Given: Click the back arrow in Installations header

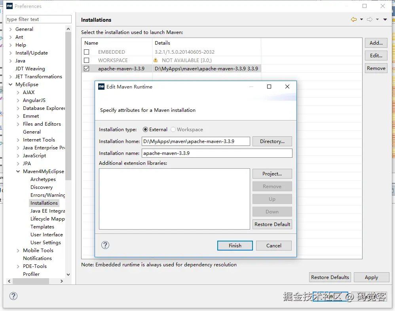Looking at the screenshot, I should tap(354, 19).
